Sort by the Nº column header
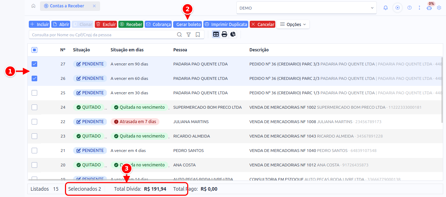Screen dimensions: 446x197 pyautogui.click(x=63, y=50)
